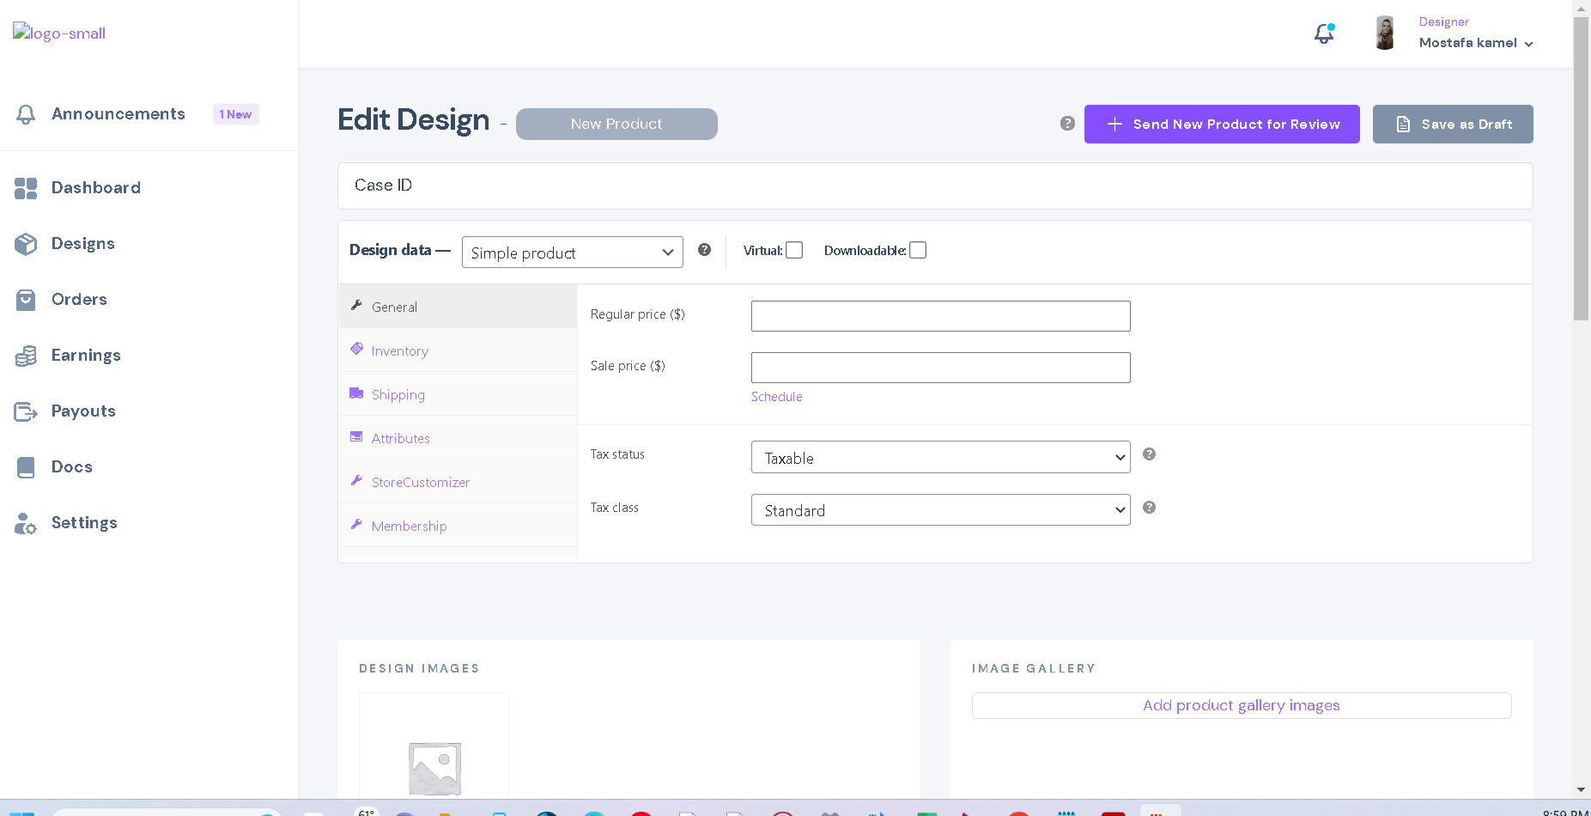Viewport: 1591px width, 816px height.
Task: Go to Earnings in the sidebar
Action: 86,356
